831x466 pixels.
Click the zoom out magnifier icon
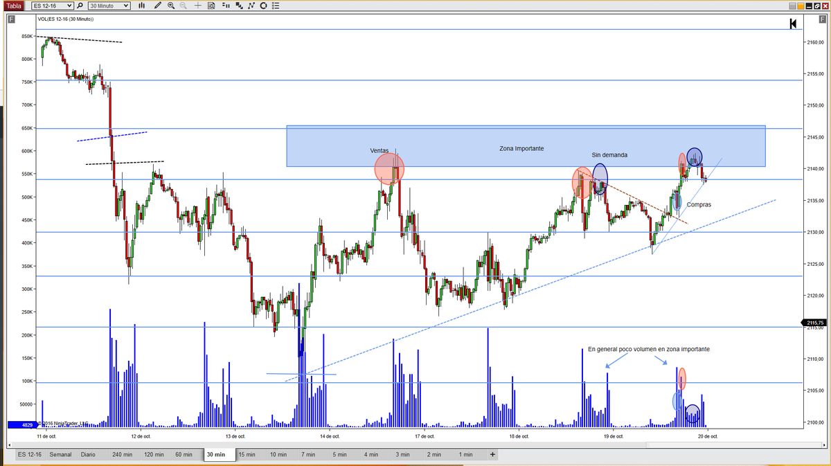point(184,6)
